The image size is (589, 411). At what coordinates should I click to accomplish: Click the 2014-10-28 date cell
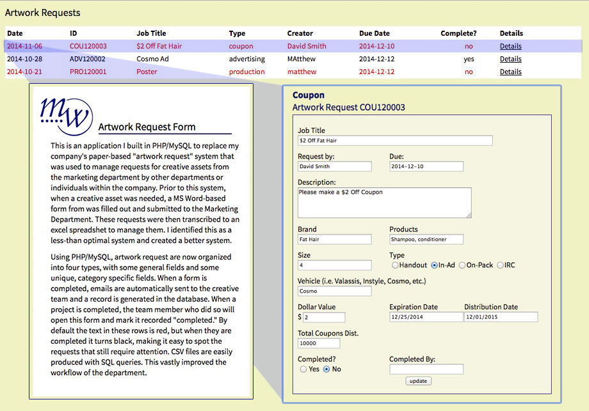point(24,59)
